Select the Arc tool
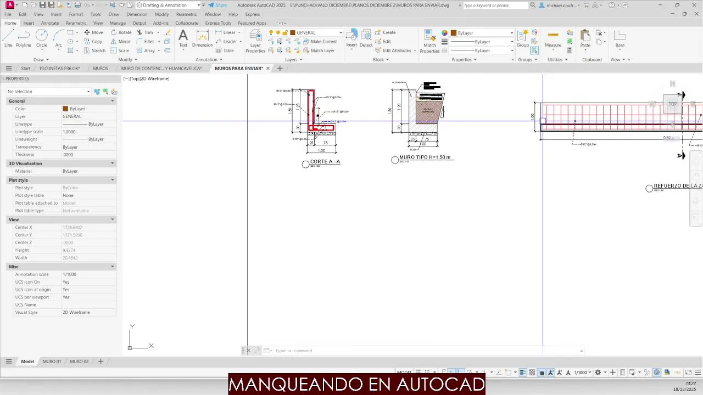Screen dimensions: 703x395 coord(58,38)
